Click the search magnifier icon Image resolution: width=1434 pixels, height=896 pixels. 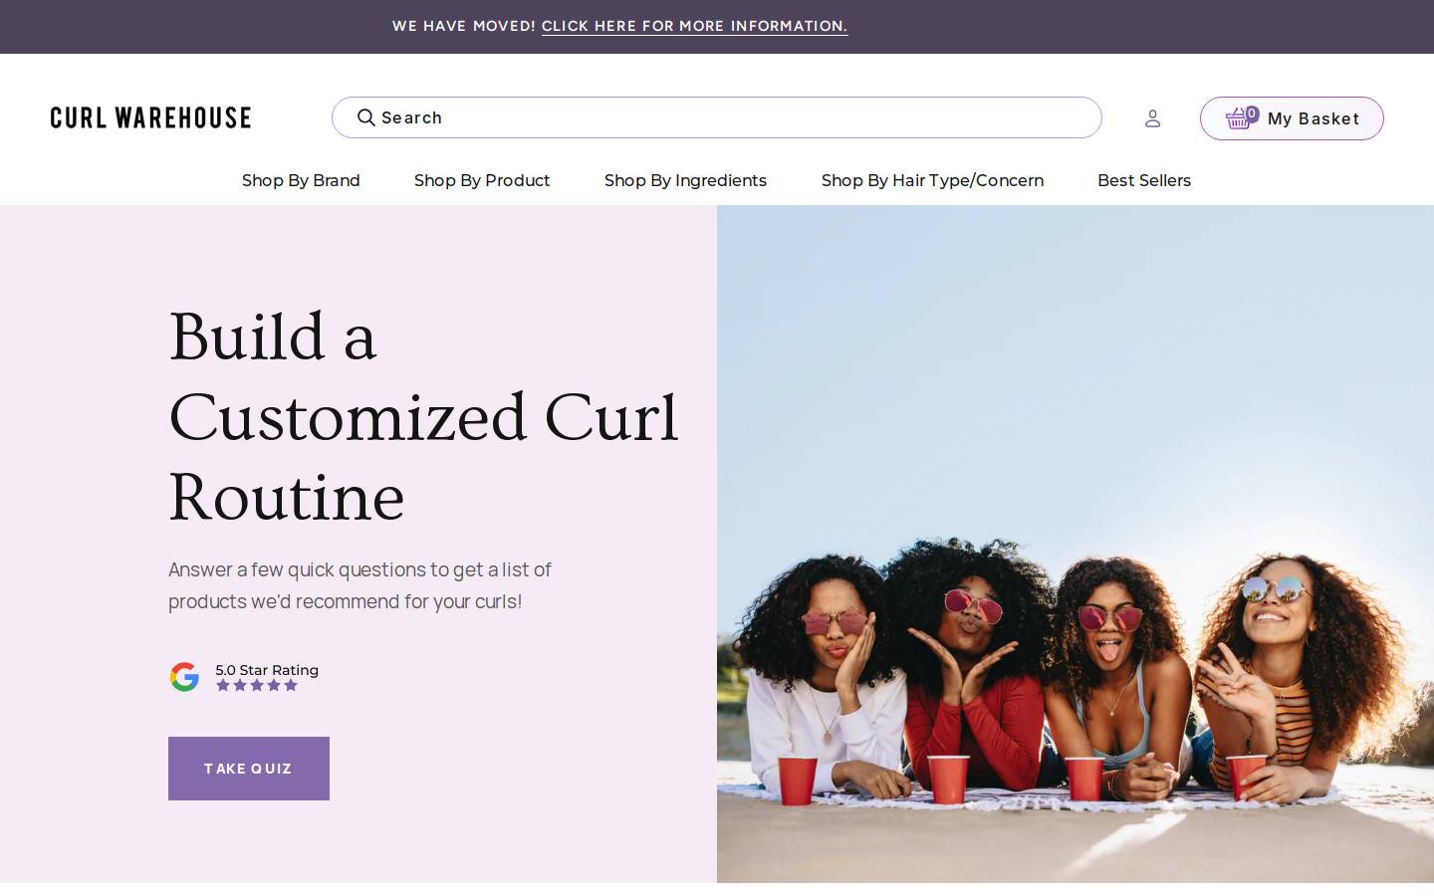tap(366, 117)
